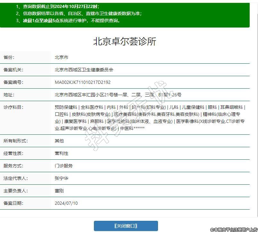Screen dimensions: 258x232
Task: Click the 北京卓尔荟诊所 page title
Action: coord(125,42)
